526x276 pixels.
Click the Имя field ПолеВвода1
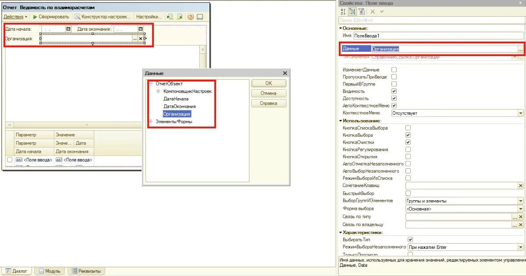coord(438,36)
